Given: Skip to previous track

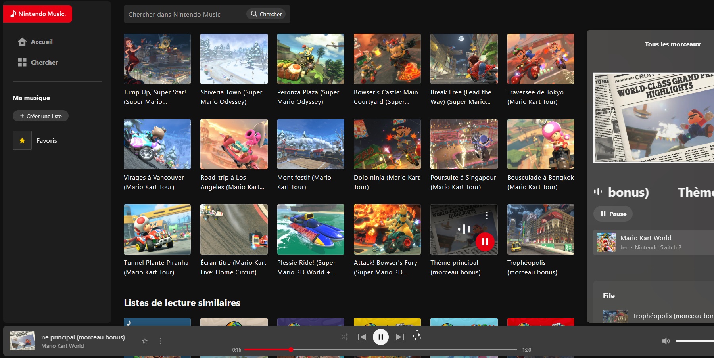Looking at the screenshot, I should 361,337.
